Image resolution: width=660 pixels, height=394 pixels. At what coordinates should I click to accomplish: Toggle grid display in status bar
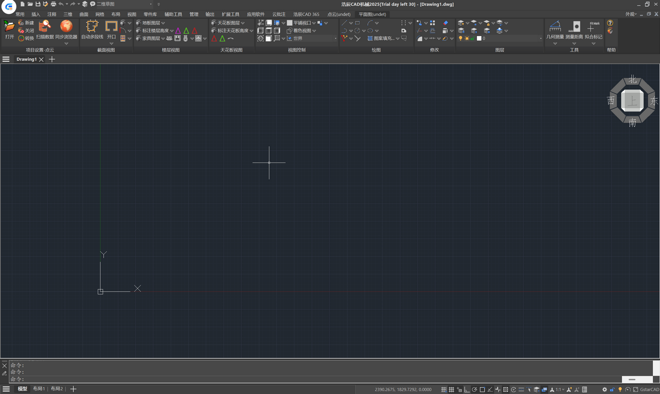tap(452, 389)
